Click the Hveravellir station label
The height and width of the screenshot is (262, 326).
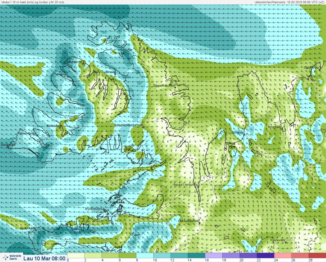tap(277, 240)
